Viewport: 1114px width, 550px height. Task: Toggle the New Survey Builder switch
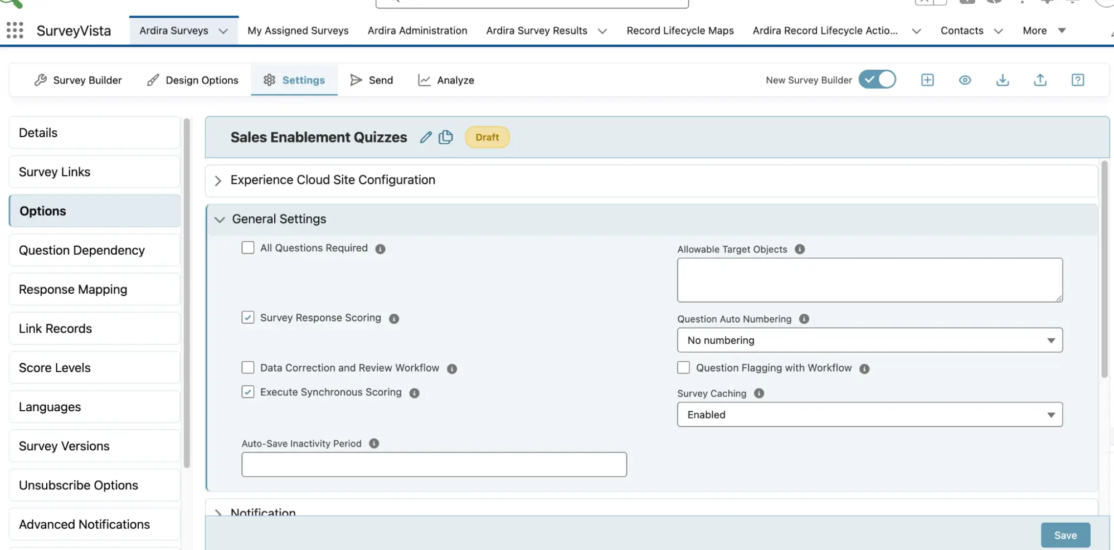[x=877, y=80]
